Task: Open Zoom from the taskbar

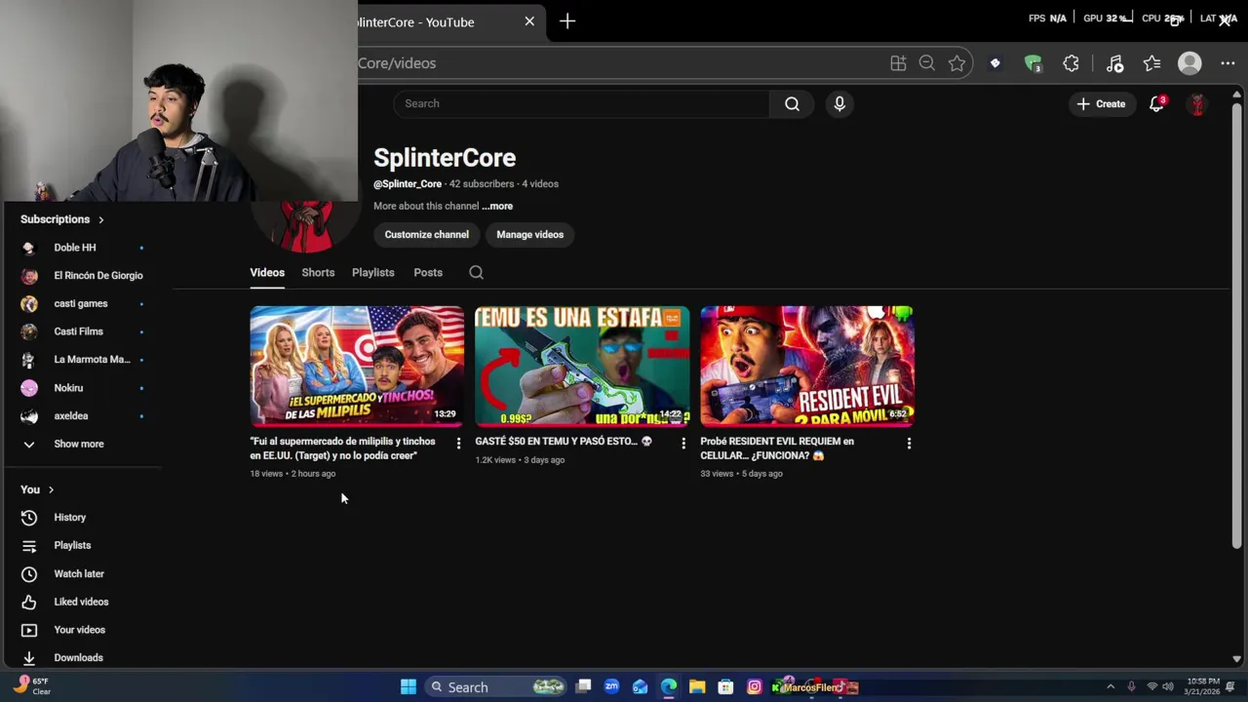Action: pos(611,687)
